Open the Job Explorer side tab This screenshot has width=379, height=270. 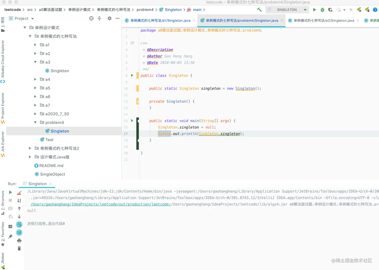pos(3,144)
